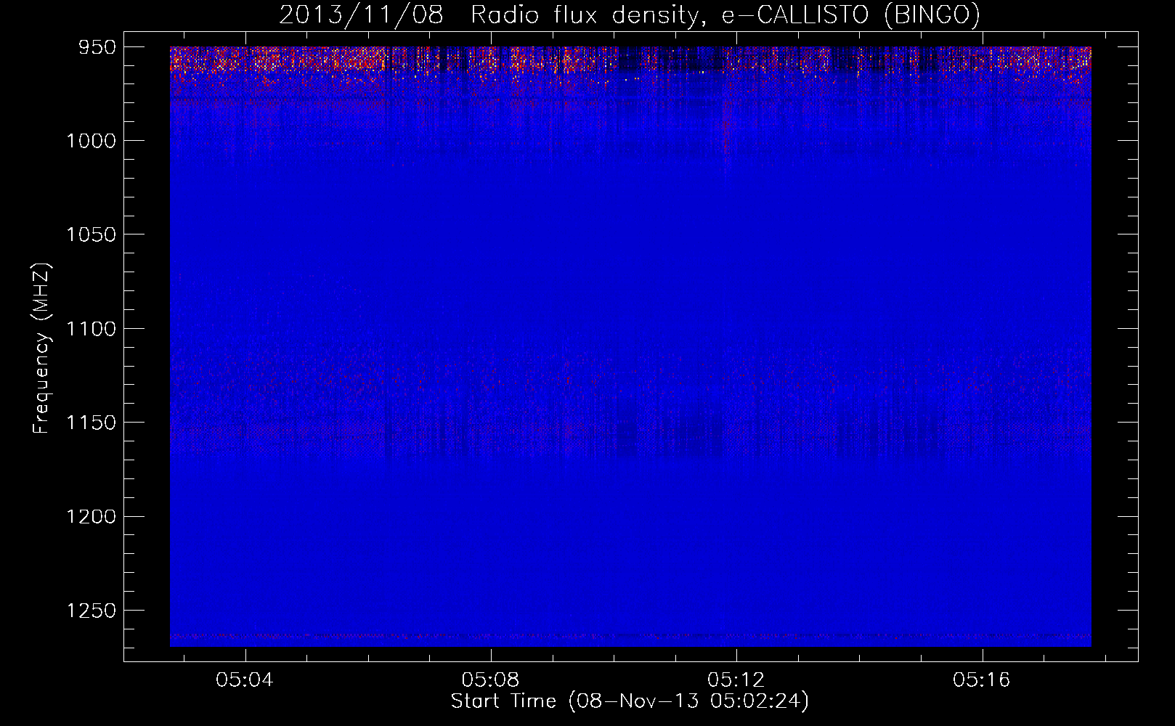1175x726 pixels.
Task: Select the 1050 frequency axis label
Action: pyautogui.click(x=91, y=234)
